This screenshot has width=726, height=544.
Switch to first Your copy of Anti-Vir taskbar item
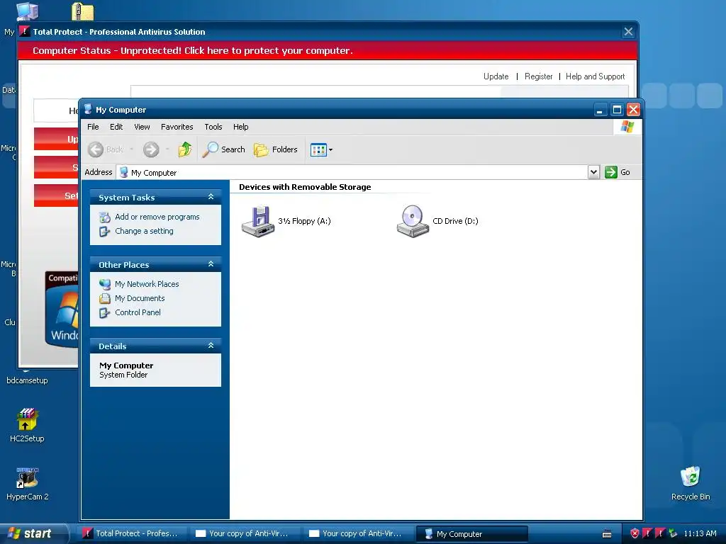click(x=245, y=533)
